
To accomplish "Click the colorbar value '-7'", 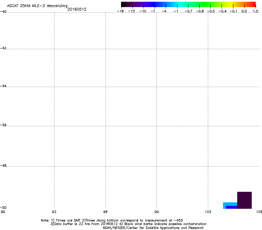I will (153, 11).
